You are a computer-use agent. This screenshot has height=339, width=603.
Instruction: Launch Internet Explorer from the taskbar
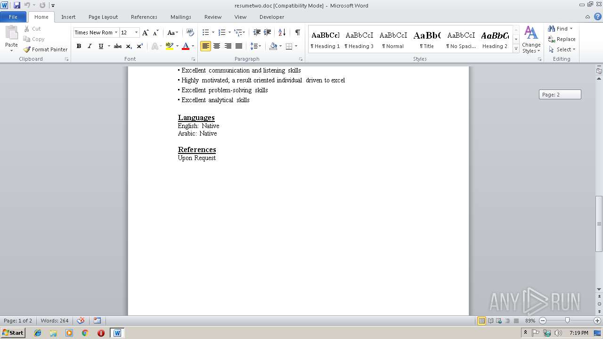tap(38, 333)
